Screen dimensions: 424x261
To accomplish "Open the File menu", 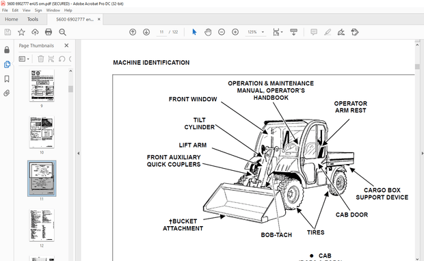I will [5, 10].
